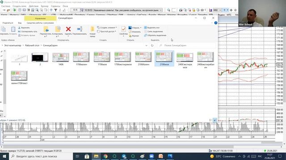286x160 pixels.
Task: Click Select none (Снять выделение)
Action: [x=153, y=32]
